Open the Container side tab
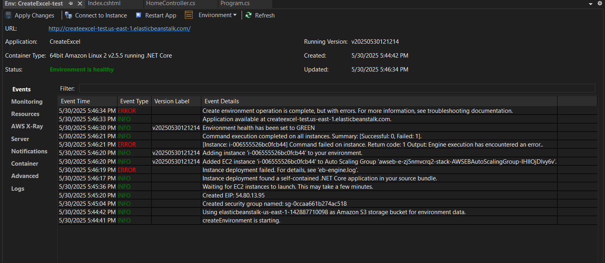The height and width of the screenshot is (263, 605). coord(25,164)
